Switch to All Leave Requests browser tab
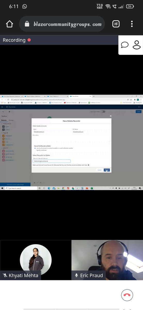The image size is (143, 310). [12, 96]
